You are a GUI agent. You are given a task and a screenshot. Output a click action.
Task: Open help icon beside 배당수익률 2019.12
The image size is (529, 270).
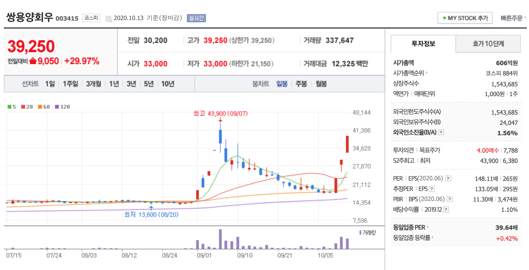tap(446, 209)
